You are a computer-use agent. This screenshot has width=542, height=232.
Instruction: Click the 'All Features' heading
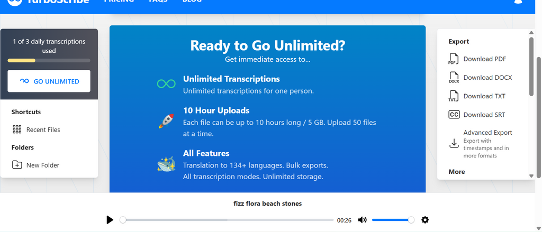pos(206,153)
